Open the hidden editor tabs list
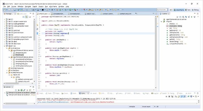The height and width of the screenshot is (111, 203). [136, 13]
